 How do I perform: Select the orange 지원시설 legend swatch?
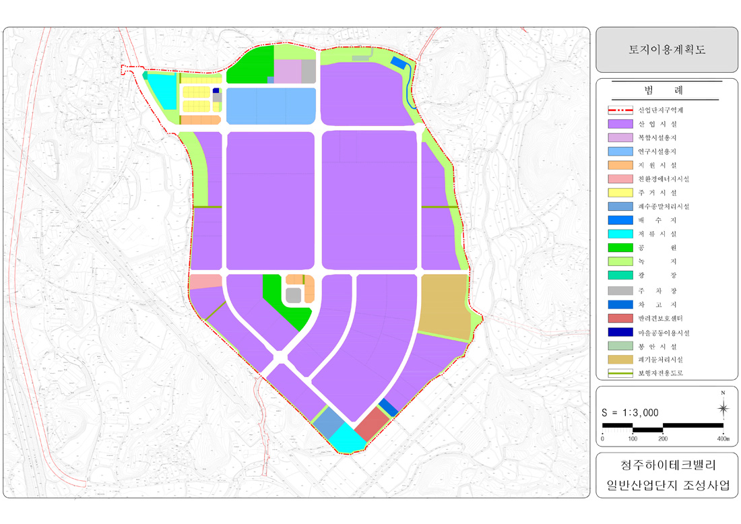[620, 166]
